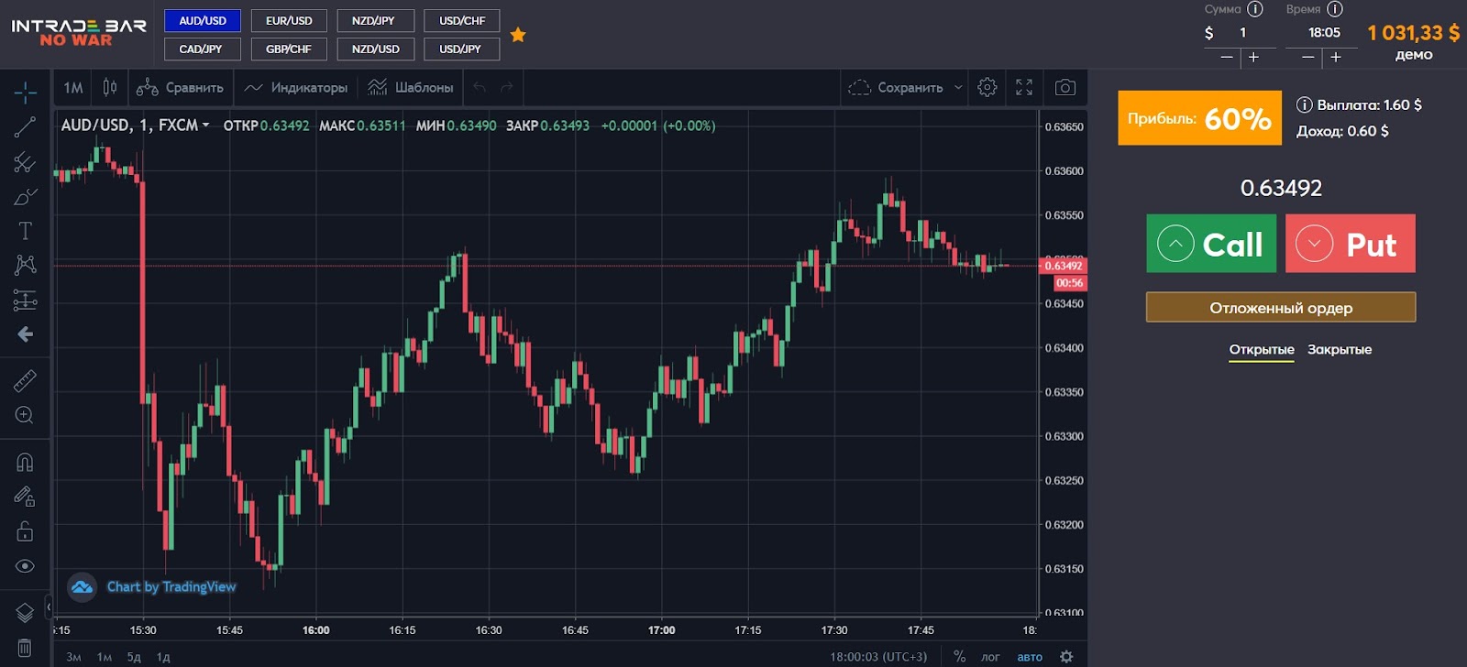Click the Сумма info icon
The height and width of the screenshot is (667, 1467).
point(1255,9)
